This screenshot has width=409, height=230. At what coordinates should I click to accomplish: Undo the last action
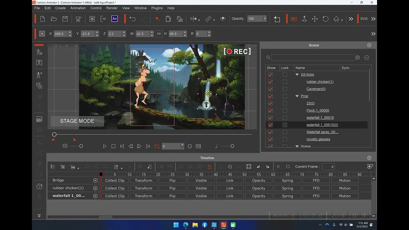pos(133,19)
